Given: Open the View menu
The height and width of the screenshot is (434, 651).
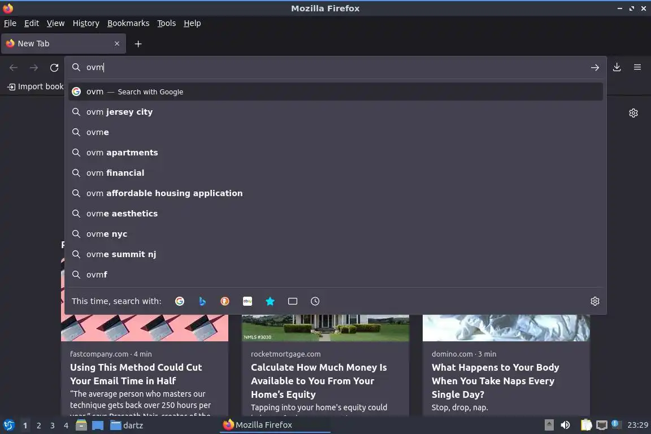Looking at the screenshot, I should (x=55, y=23).
